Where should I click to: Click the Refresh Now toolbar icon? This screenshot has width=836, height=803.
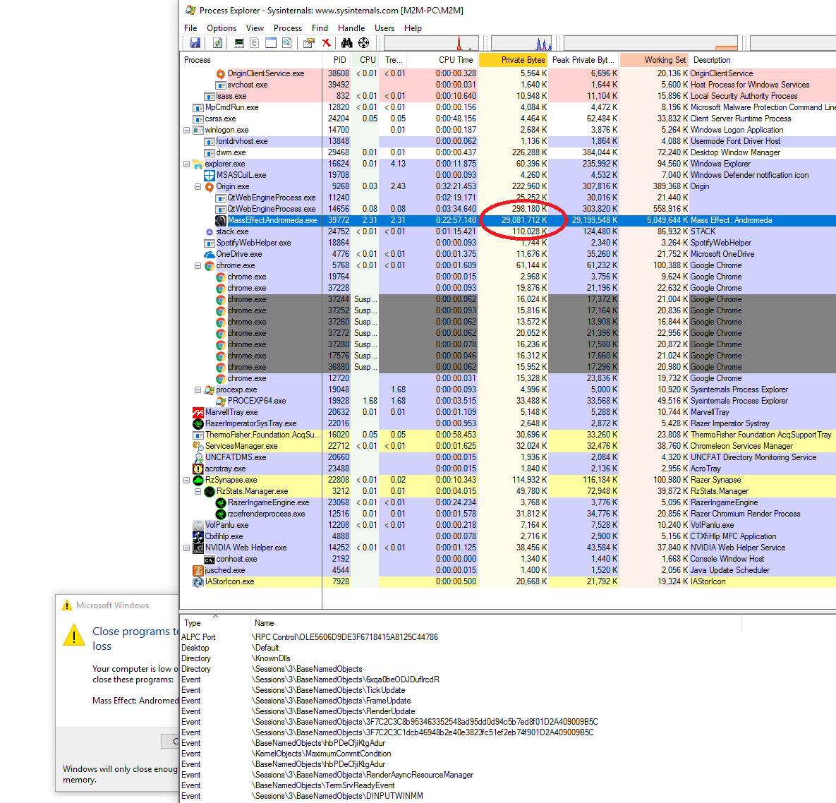click(x=217, y=43)
